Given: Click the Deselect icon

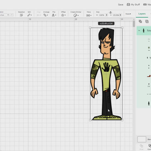Looking at the screenshot, I should [21, 15].
